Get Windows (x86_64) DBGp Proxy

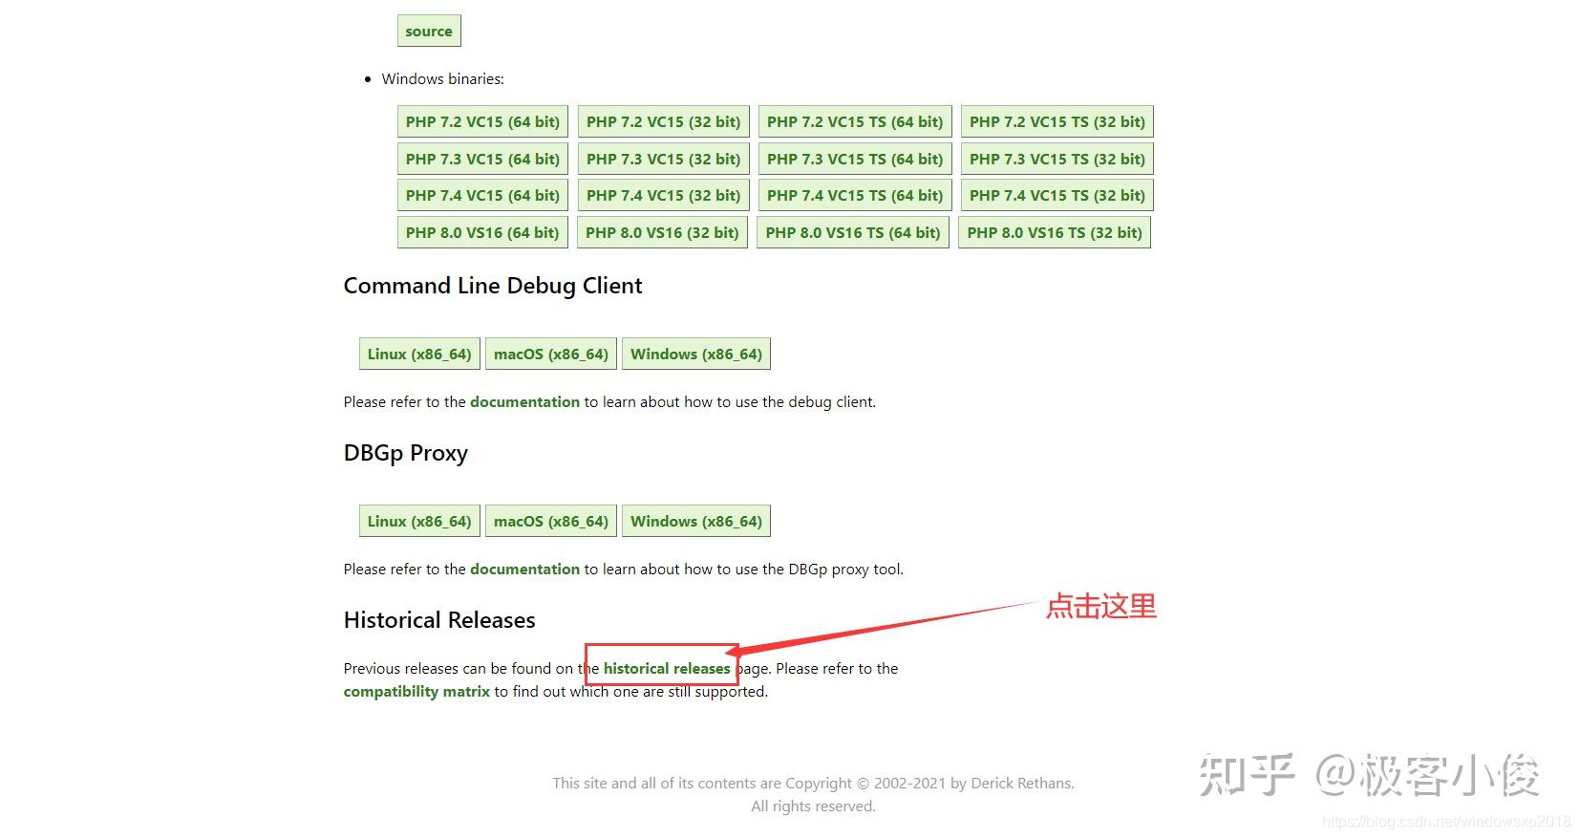pos(696,521)
